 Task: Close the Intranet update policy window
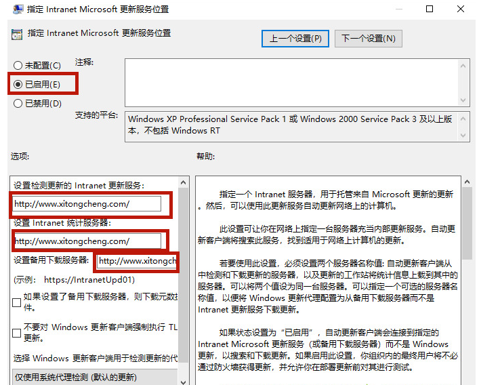point(461,9)
